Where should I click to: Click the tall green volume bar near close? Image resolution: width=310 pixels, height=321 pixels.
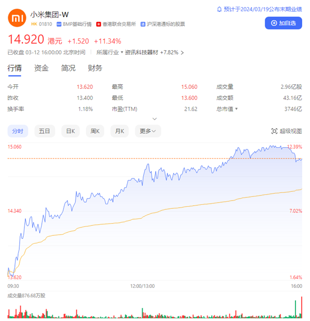click(x=295, y=309)
